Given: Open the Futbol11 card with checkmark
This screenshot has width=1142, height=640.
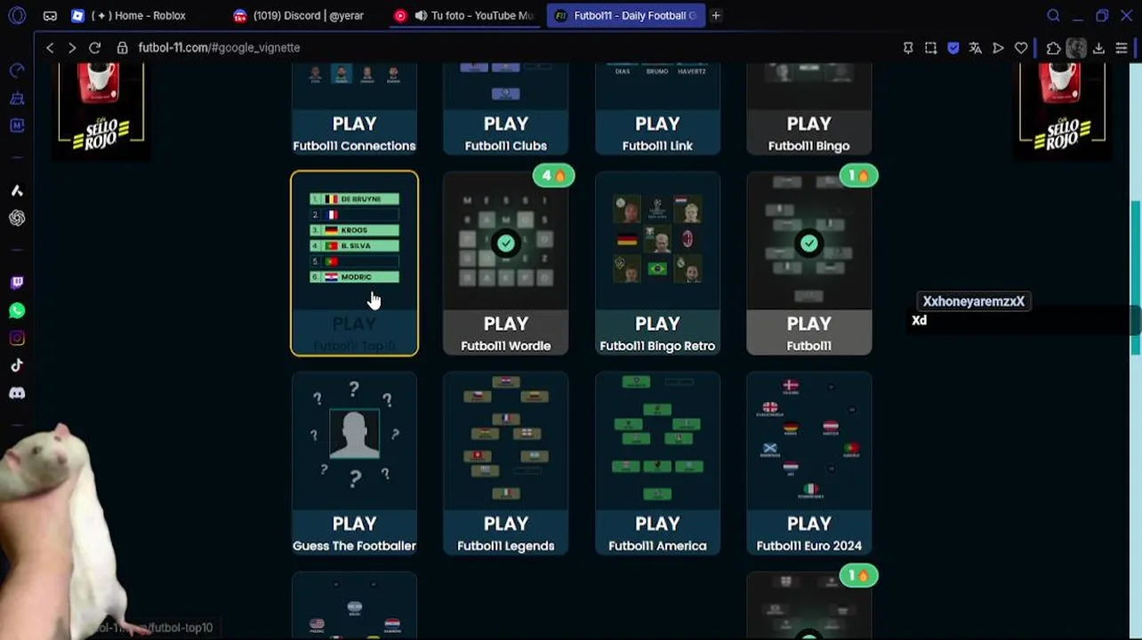Looking at the screenshot, I should point(808,263).
